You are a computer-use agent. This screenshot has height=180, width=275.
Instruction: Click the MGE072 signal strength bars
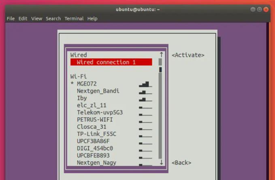click(x=145, y=84)
